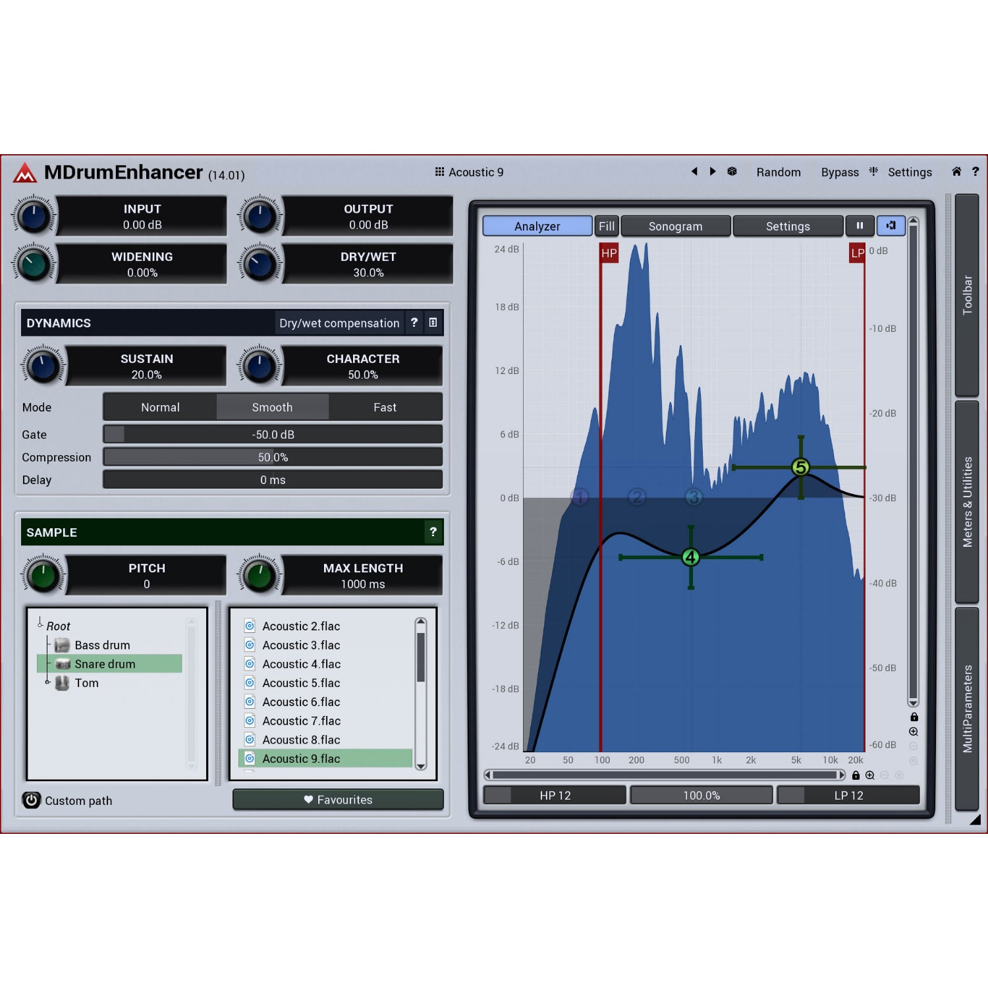Click the Compression slider
Screen dimensions: 988x988
point(273,456)
